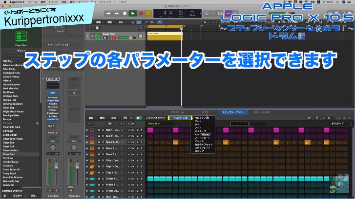Viewport: 355px width, 199px height.
Task: Select the ステップシーケンサー tab
Action: [233, 112]
